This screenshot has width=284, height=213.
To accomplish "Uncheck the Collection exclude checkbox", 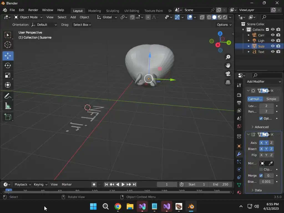I will (267, 29).
